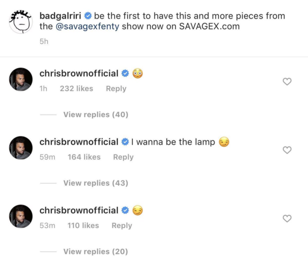The image size is (308, 266).
Task: Open chrisbrownofficial avatar on 1h comment
Action: pos(21,79)
